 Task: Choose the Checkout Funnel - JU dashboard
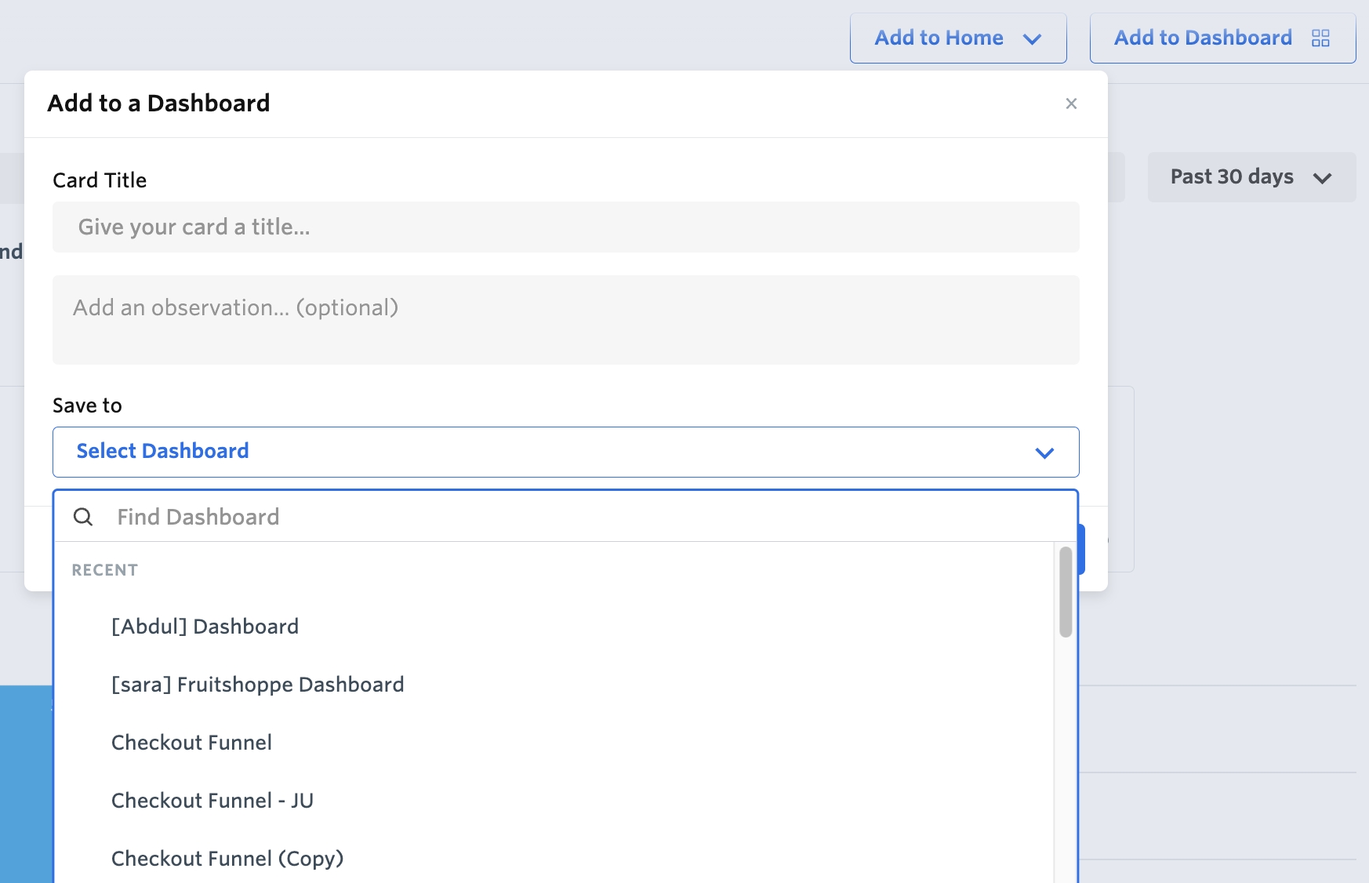tap(212, 800)
